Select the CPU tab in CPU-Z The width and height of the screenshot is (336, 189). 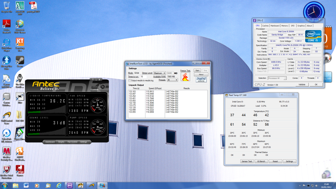click(x=258, y=26)
